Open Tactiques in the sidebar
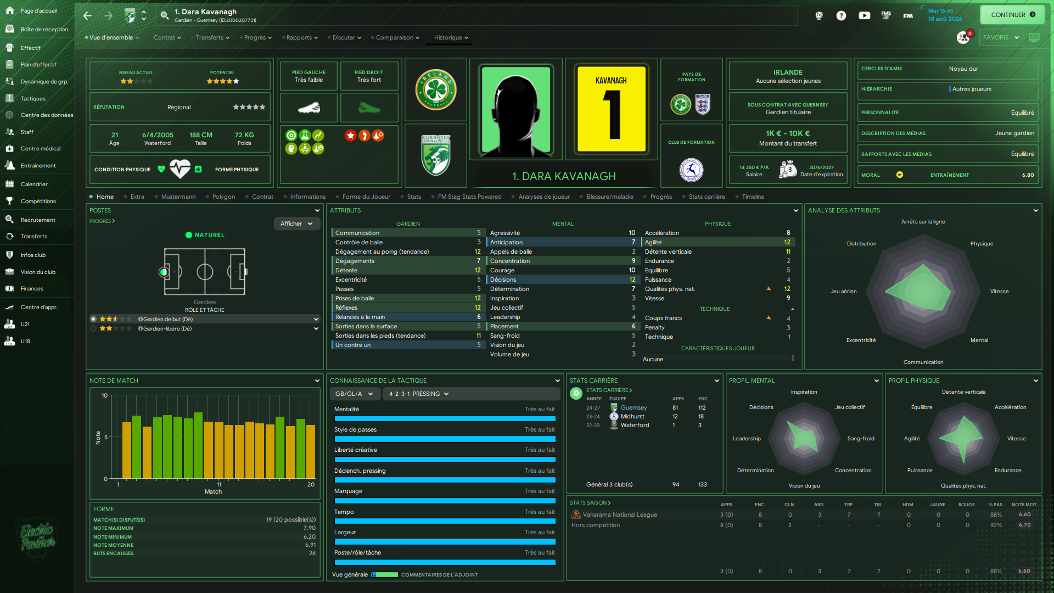Viewport: 1054px width, 593px height. click(33, 99)
